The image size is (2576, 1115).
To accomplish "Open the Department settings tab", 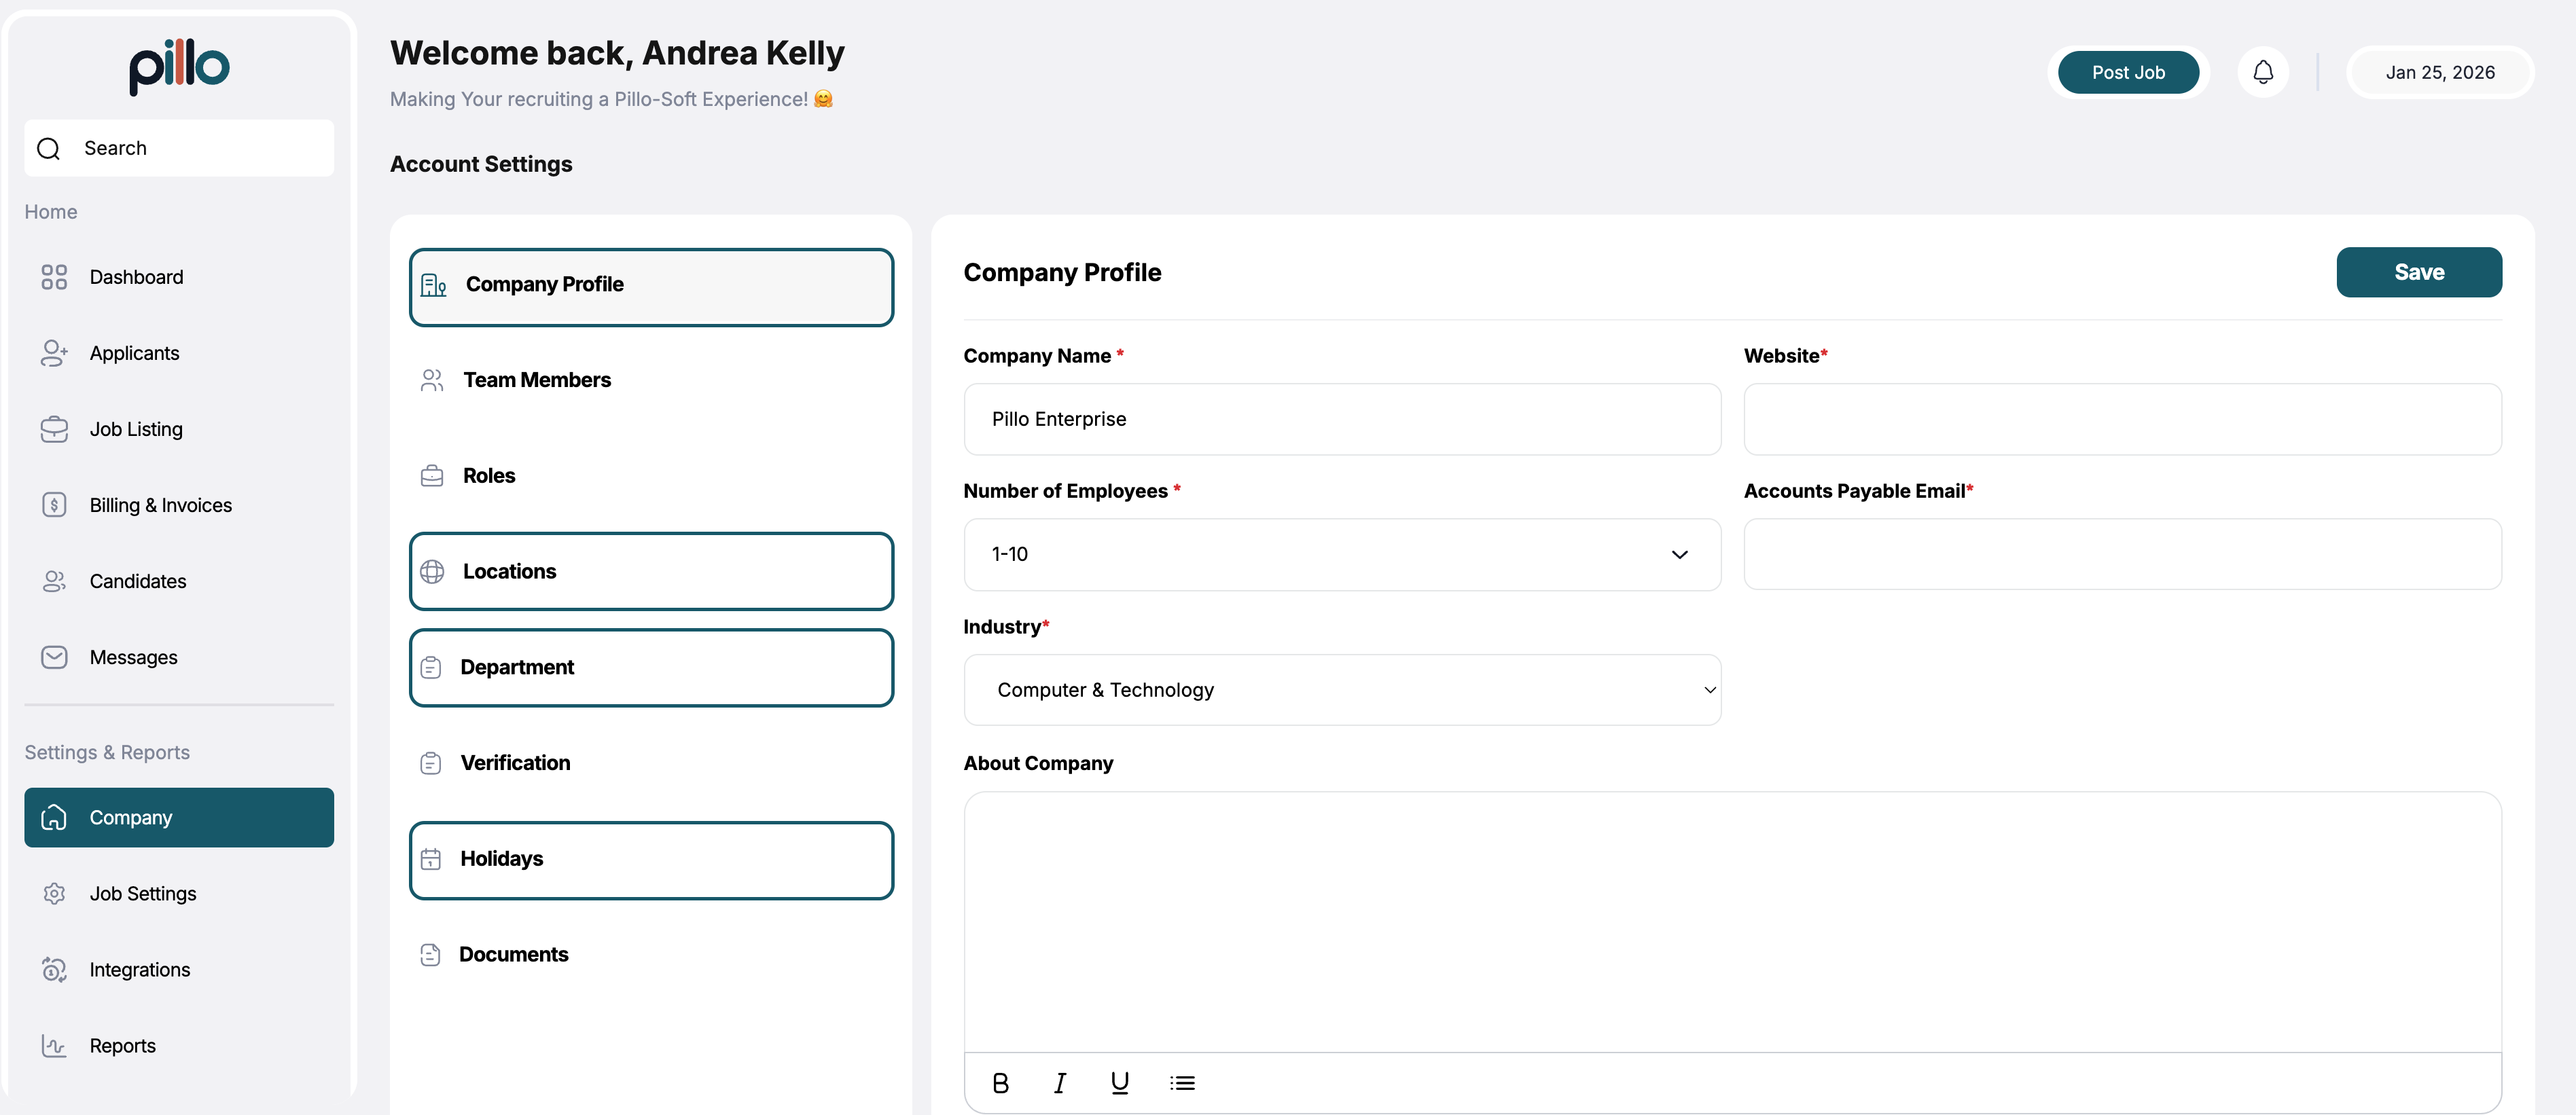I will pyautogui.click(x=651, y=667).
